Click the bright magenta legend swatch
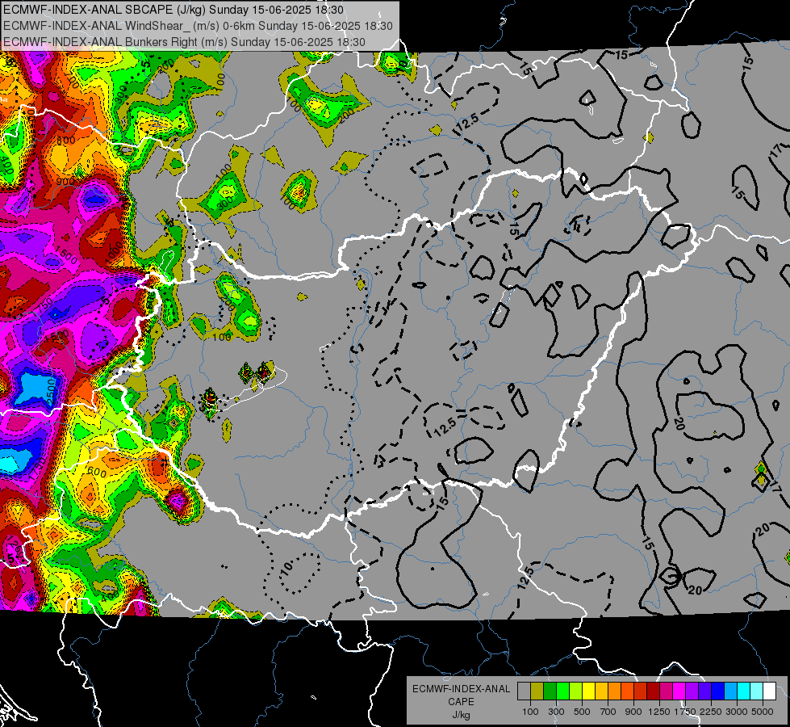The width and height of the screenshot is (790, 727). (679, 691)
